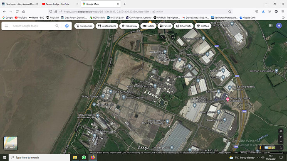Toggle the Layers map view thumbnail
Image resolution: width=287 pixels, height=161 pixels.
(11, 143)
